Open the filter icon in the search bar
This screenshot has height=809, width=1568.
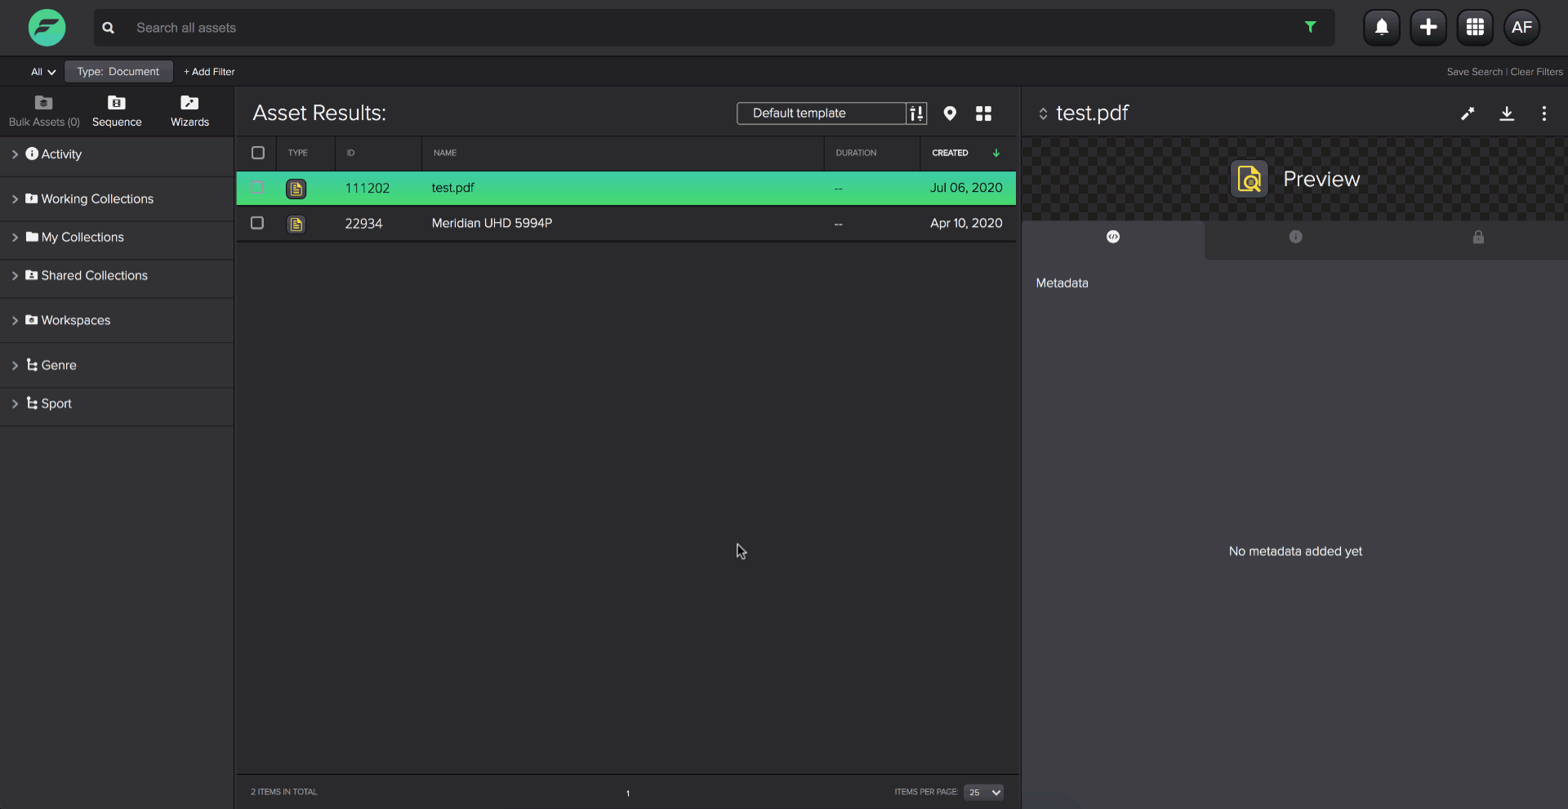pos(1311,27)
